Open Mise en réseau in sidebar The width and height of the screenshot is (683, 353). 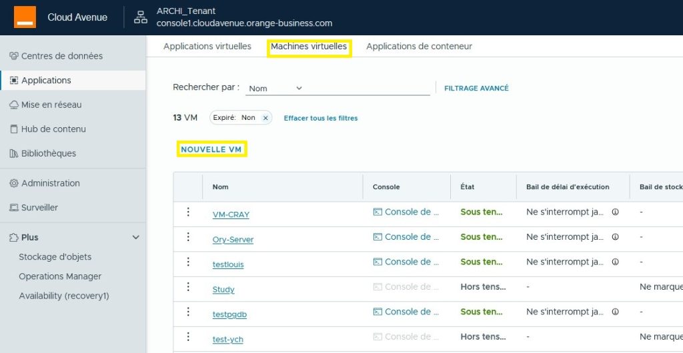tap(51, 105)
